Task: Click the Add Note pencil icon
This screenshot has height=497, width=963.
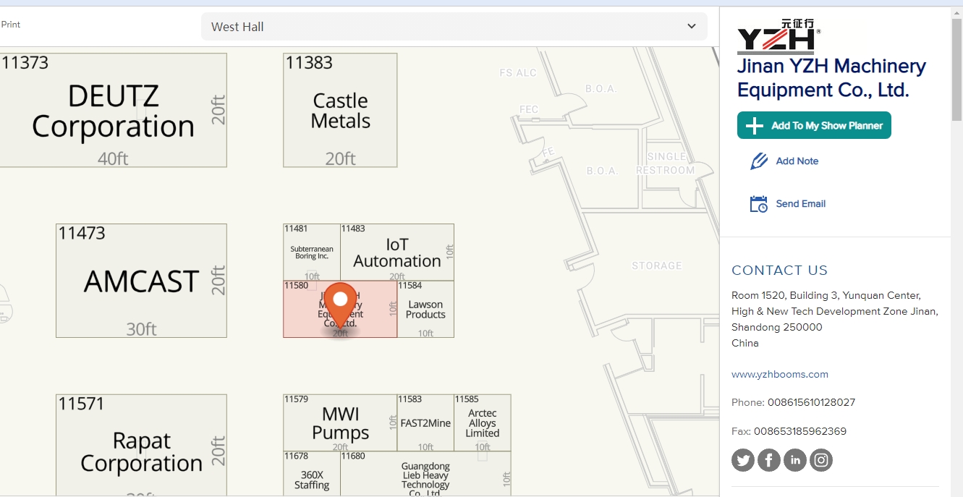Action: click(x=758, y=161)
